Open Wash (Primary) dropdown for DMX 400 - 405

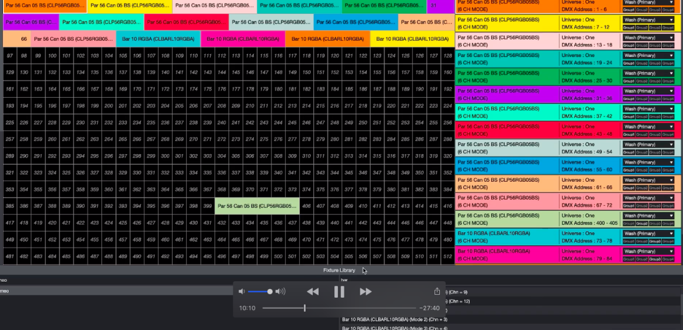point(648,216)
